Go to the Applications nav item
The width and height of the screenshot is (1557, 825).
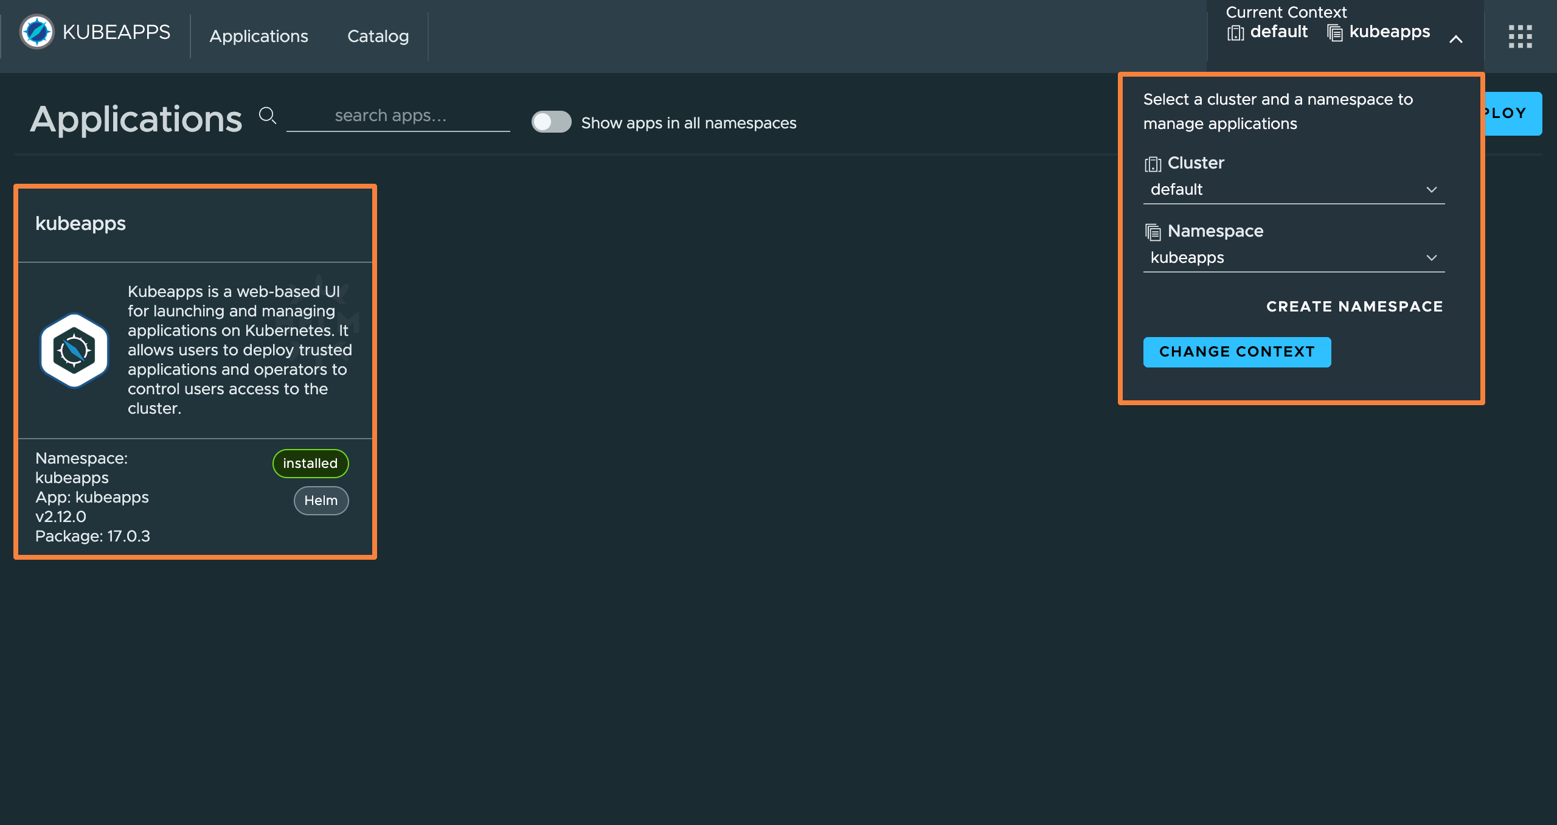(258, 37)
